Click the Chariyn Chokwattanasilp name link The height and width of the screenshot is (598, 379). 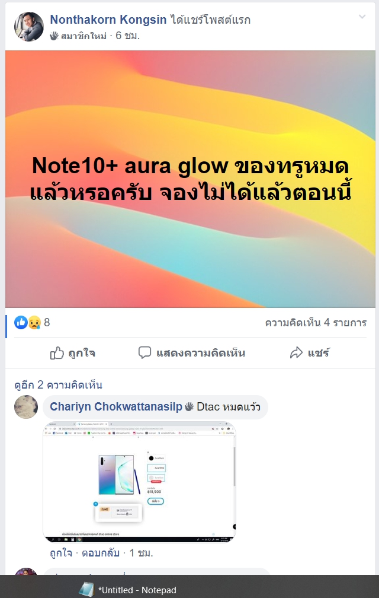116,407
